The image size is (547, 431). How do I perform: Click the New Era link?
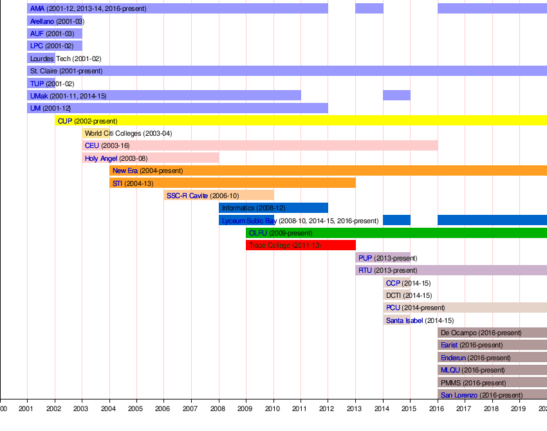coord(124,170)
